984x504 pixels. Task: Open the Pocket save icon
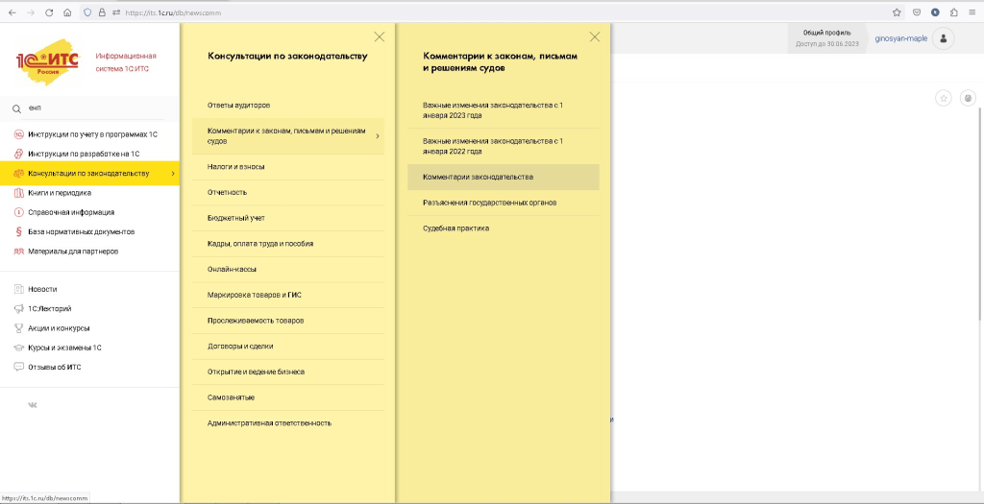(x=917, y=12)
